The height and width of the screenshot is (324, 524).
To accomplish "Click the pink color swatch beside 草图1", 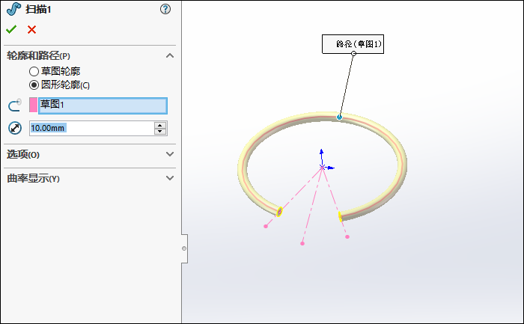I will pos(33,105).
